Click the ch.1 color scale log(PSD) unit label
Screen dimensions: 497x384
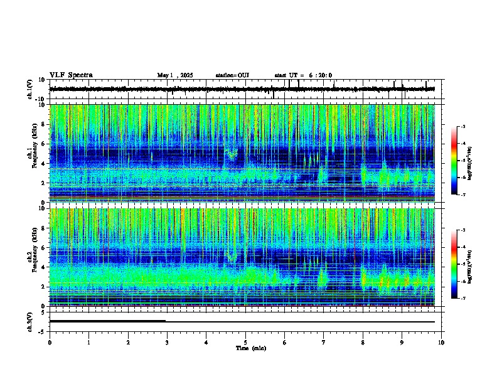[470, 163]
